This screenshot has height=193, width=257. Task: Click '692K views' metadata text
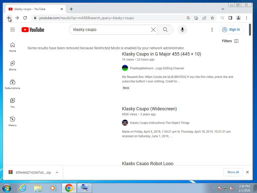coord(130,114)
